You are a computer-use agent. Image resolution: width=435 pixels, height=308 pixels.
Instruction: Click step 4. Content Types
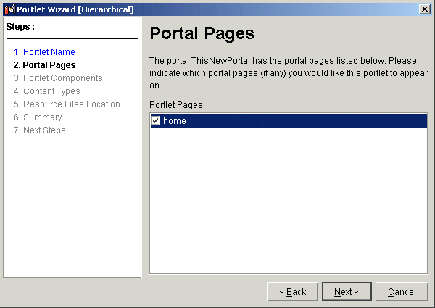coord(47,91)
